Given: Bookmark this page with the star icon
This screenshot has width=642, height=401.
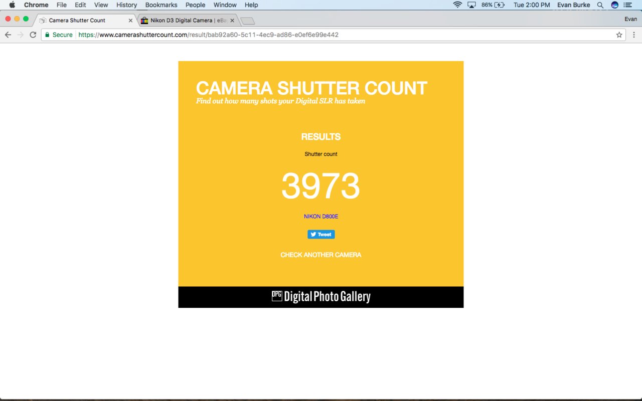Looking at the screenshot, I should (619, 35).
